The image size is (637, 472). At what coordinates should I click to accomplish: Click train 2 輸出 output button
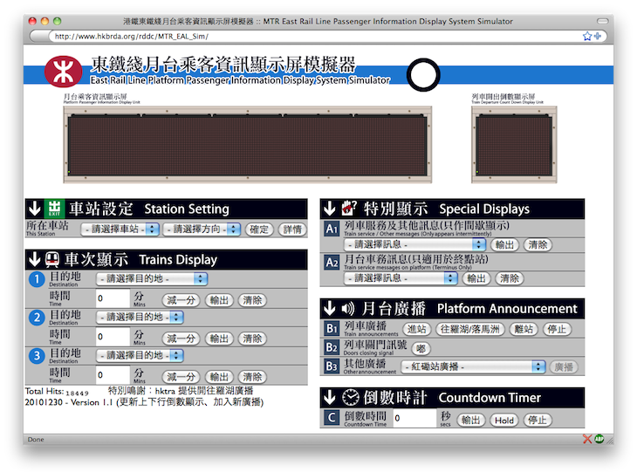[219, 339]
